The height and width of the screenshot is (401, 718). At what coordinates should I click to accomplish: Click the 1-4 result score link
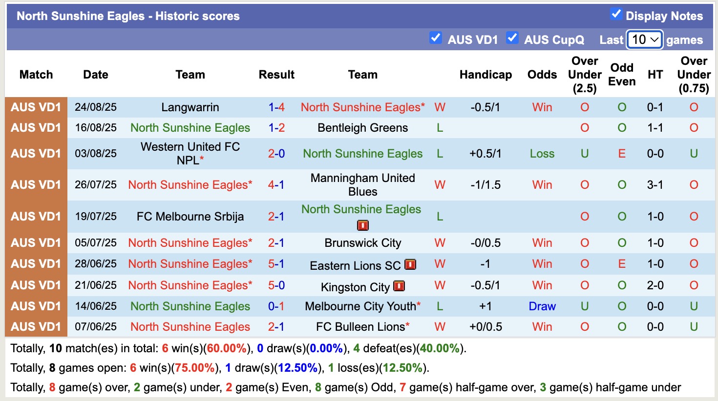276,107
